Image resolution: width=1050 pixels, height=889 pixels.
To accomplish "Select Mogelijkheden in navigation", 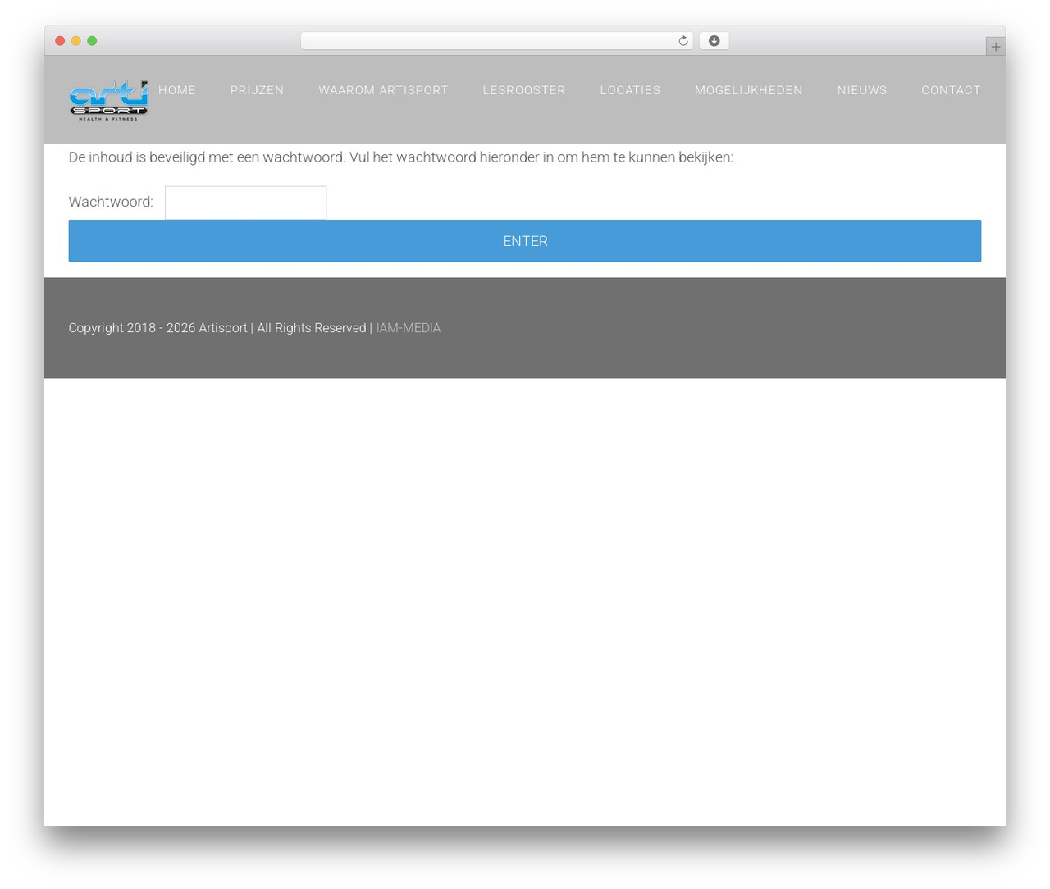I will click(x=749, y=90).
